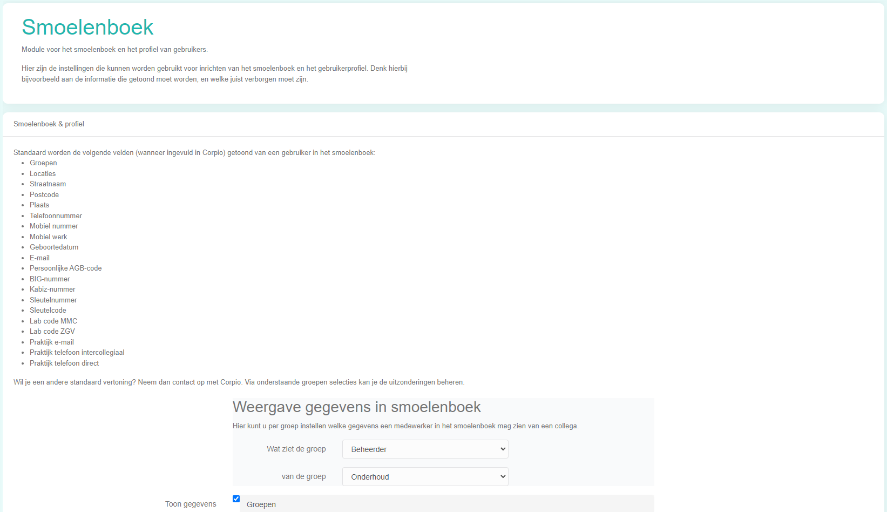This screenshot has width=887, height=512.
Task: Open the 'Wat ziet de groep' Beheerder dropdown
Action: [x=425, y=449]
